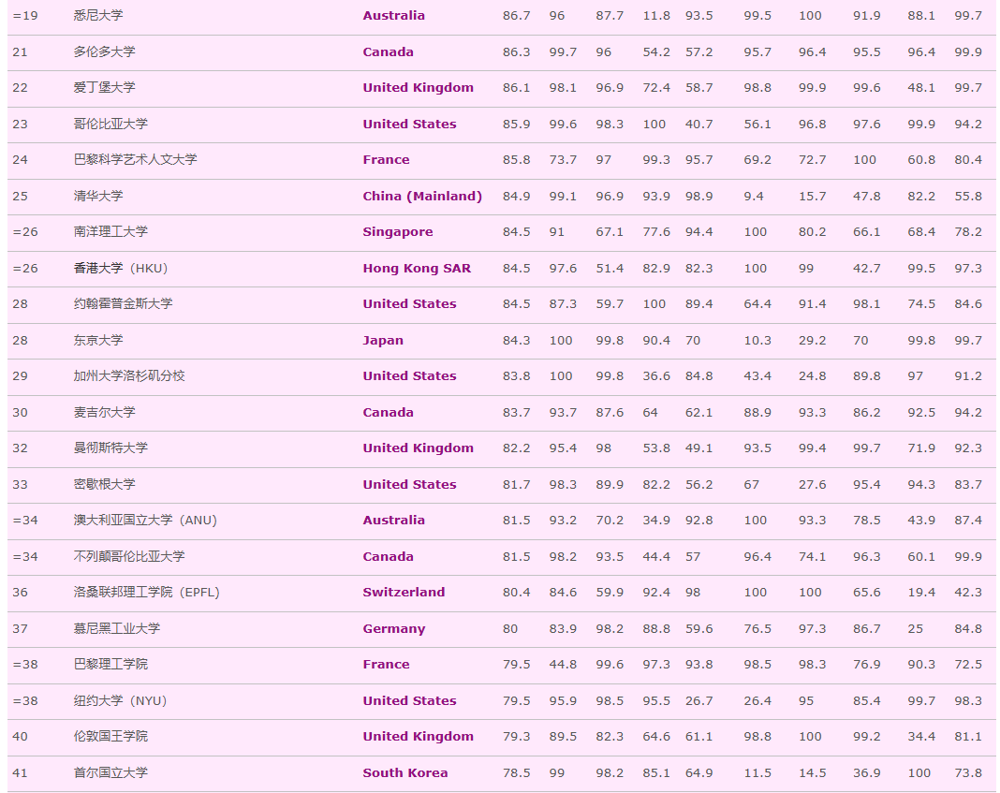Click rank 41 in 首尔国立大学 row

point(20,772)
